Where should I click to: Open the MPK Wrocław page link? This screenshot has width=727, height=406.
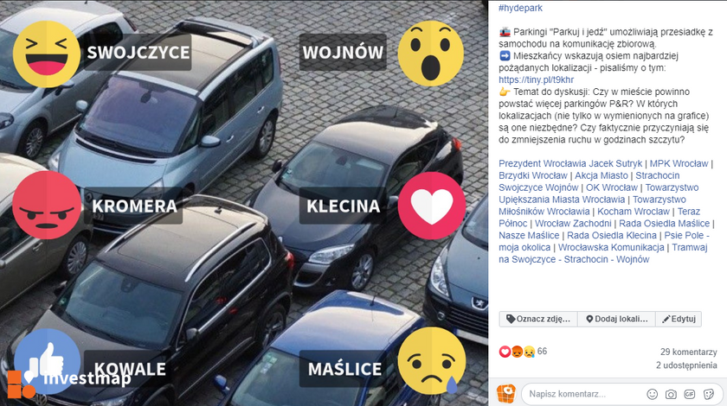click(679, 163)
